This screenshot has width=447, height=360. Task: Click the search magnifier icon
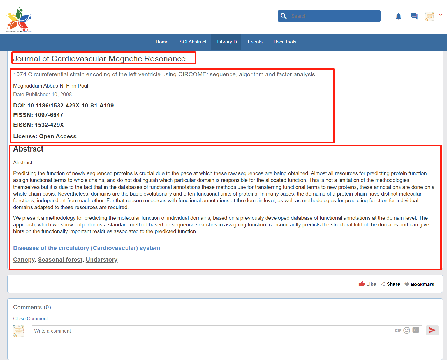point(284,16)
